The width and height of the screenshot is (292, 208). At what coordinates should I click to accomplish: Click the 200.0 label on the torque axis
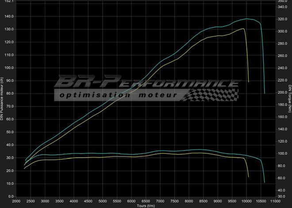click(282, 93)
